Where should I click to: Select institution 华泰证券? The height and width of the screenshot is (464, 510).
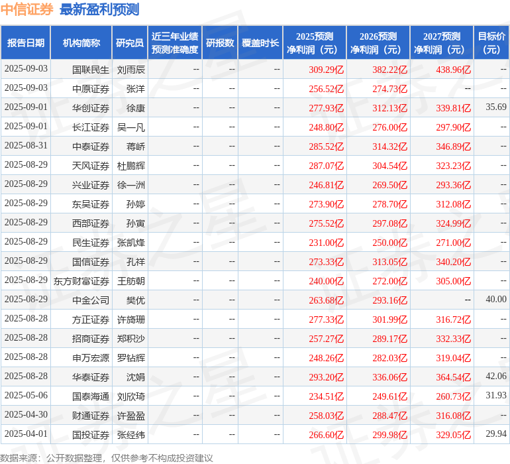(x=91, y=377)
